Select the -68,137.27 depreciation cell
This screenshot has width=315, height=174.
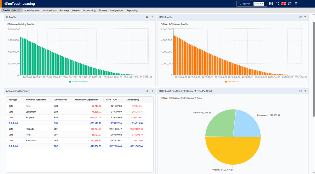click(96, 135)
